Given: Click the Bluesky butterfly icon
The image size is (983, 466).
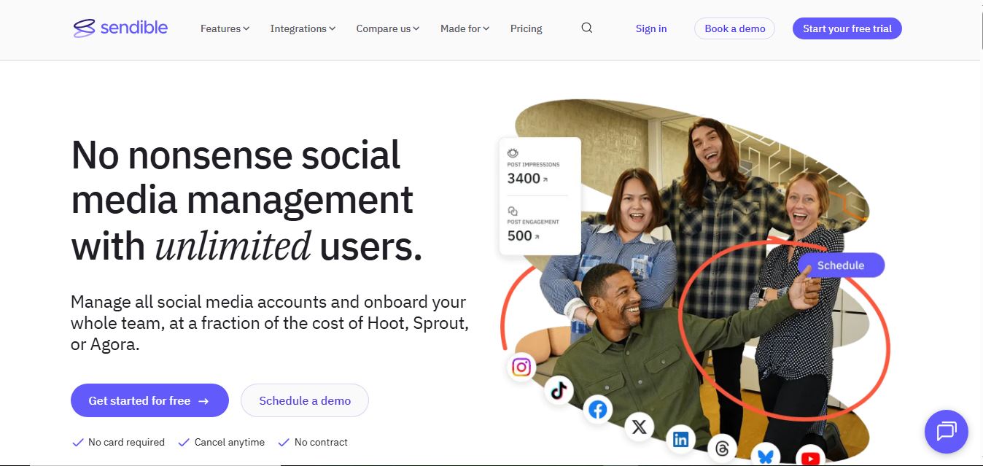Looking at the screenshot, I should tap(765, 455).
